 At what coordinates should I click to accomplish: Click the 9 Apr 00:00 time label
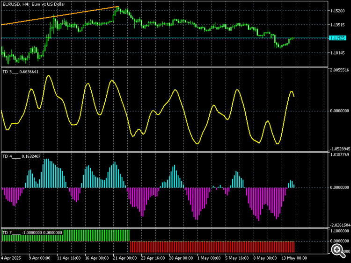[39, 258]
